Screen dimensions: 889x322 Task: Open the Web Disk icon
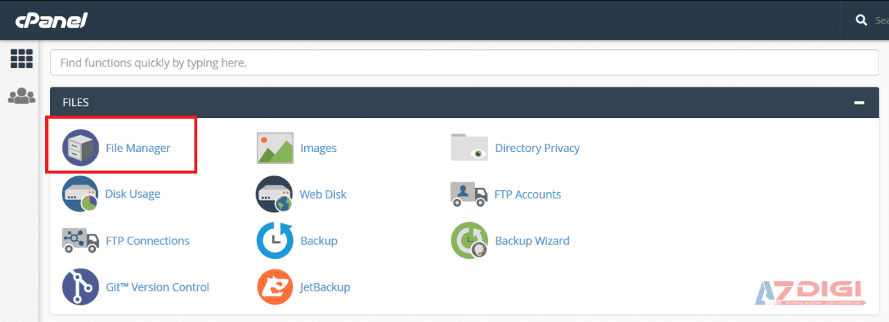click(x=275, y=194)
